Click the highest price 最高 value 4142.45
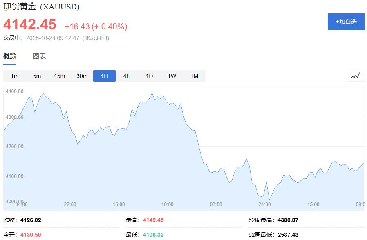367x240 pixels. 154,220
